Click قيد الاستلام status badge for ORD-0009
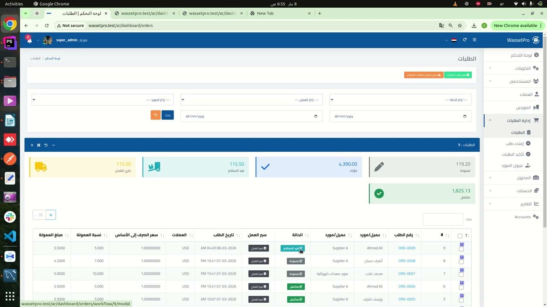This screenshot has width=547, height=307. click(x=293, y=248)
